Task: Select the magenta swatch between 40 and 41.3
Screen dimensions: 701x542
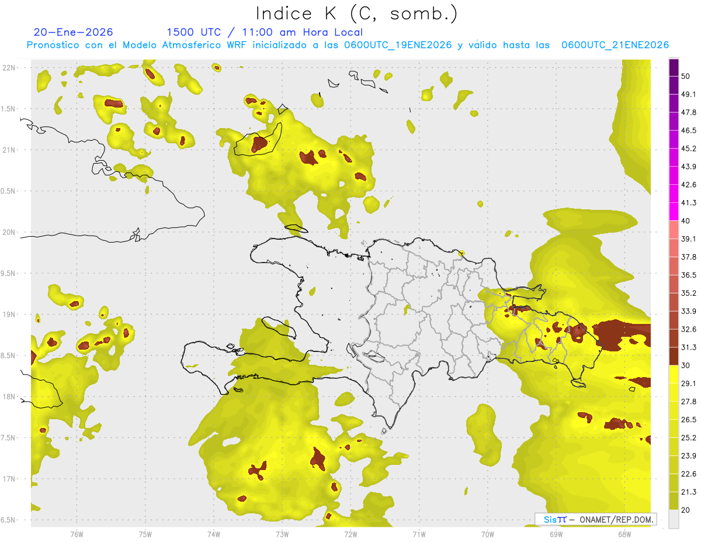Action: (x=674, y=212)
